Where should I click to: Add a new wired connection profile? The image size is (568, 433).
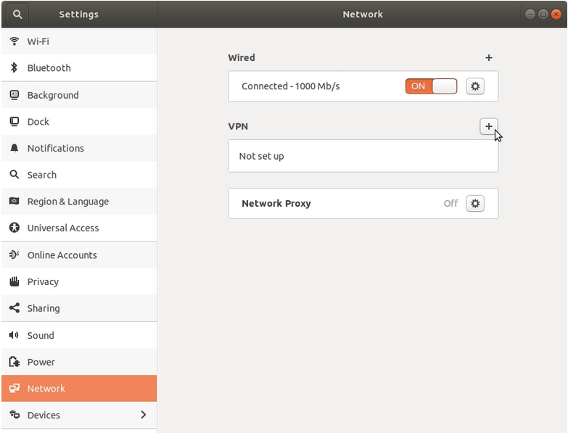coord(489,57)
